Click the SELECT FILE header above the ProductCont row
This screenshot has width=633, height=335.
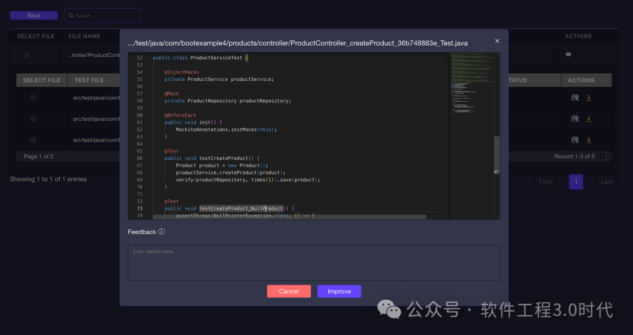(36, 36)
